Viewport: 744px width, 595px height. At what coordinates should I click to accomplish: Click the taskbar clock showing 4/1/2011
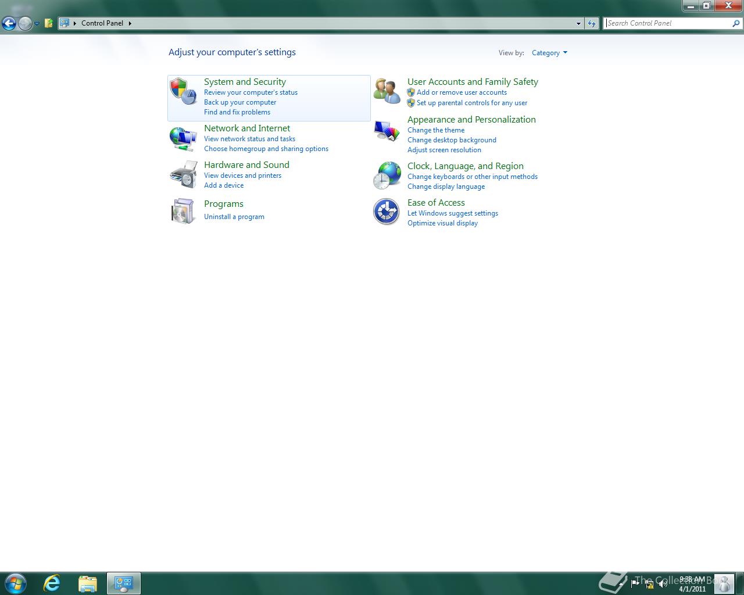point(692,584)
